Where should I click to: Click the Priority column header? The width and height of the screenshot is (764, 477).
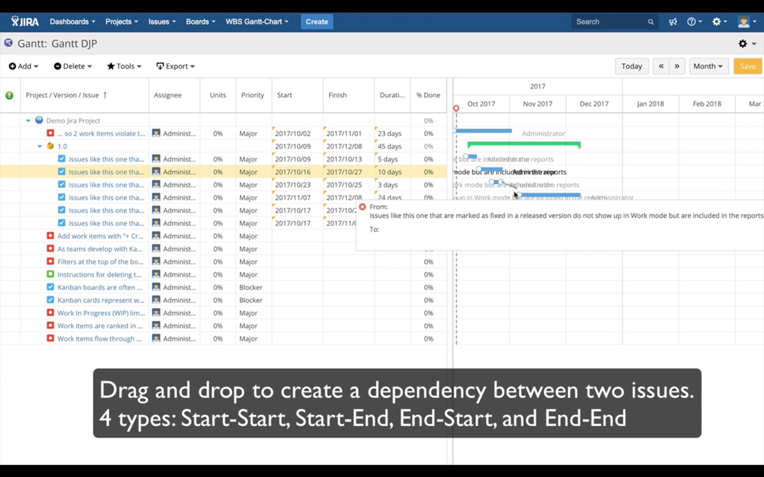252,95
